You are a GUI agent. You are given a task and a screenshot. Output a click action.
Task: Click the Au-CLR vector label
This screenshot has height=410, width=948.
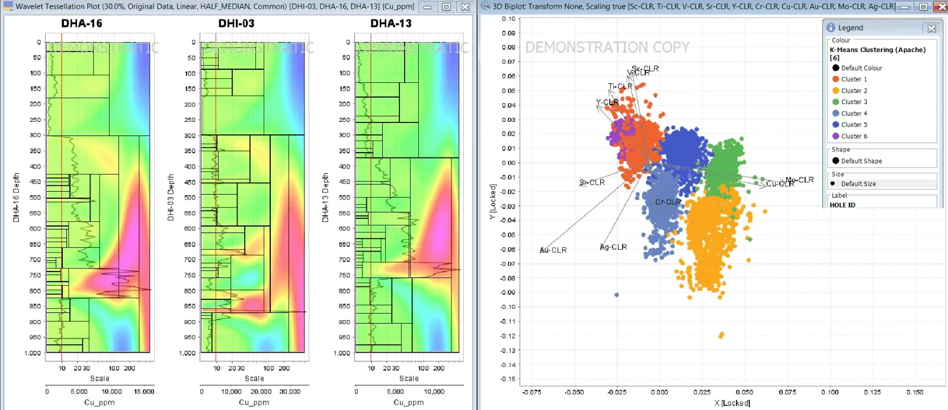coord(553,250)
